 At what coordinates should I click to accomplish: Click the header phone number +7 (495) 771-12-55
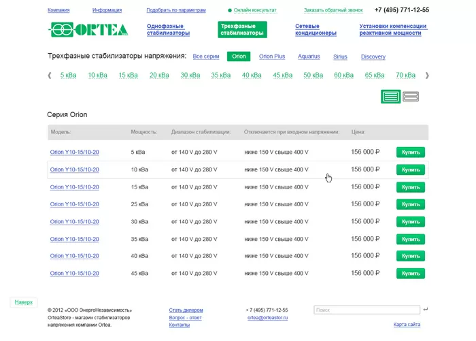coord(402,10)
